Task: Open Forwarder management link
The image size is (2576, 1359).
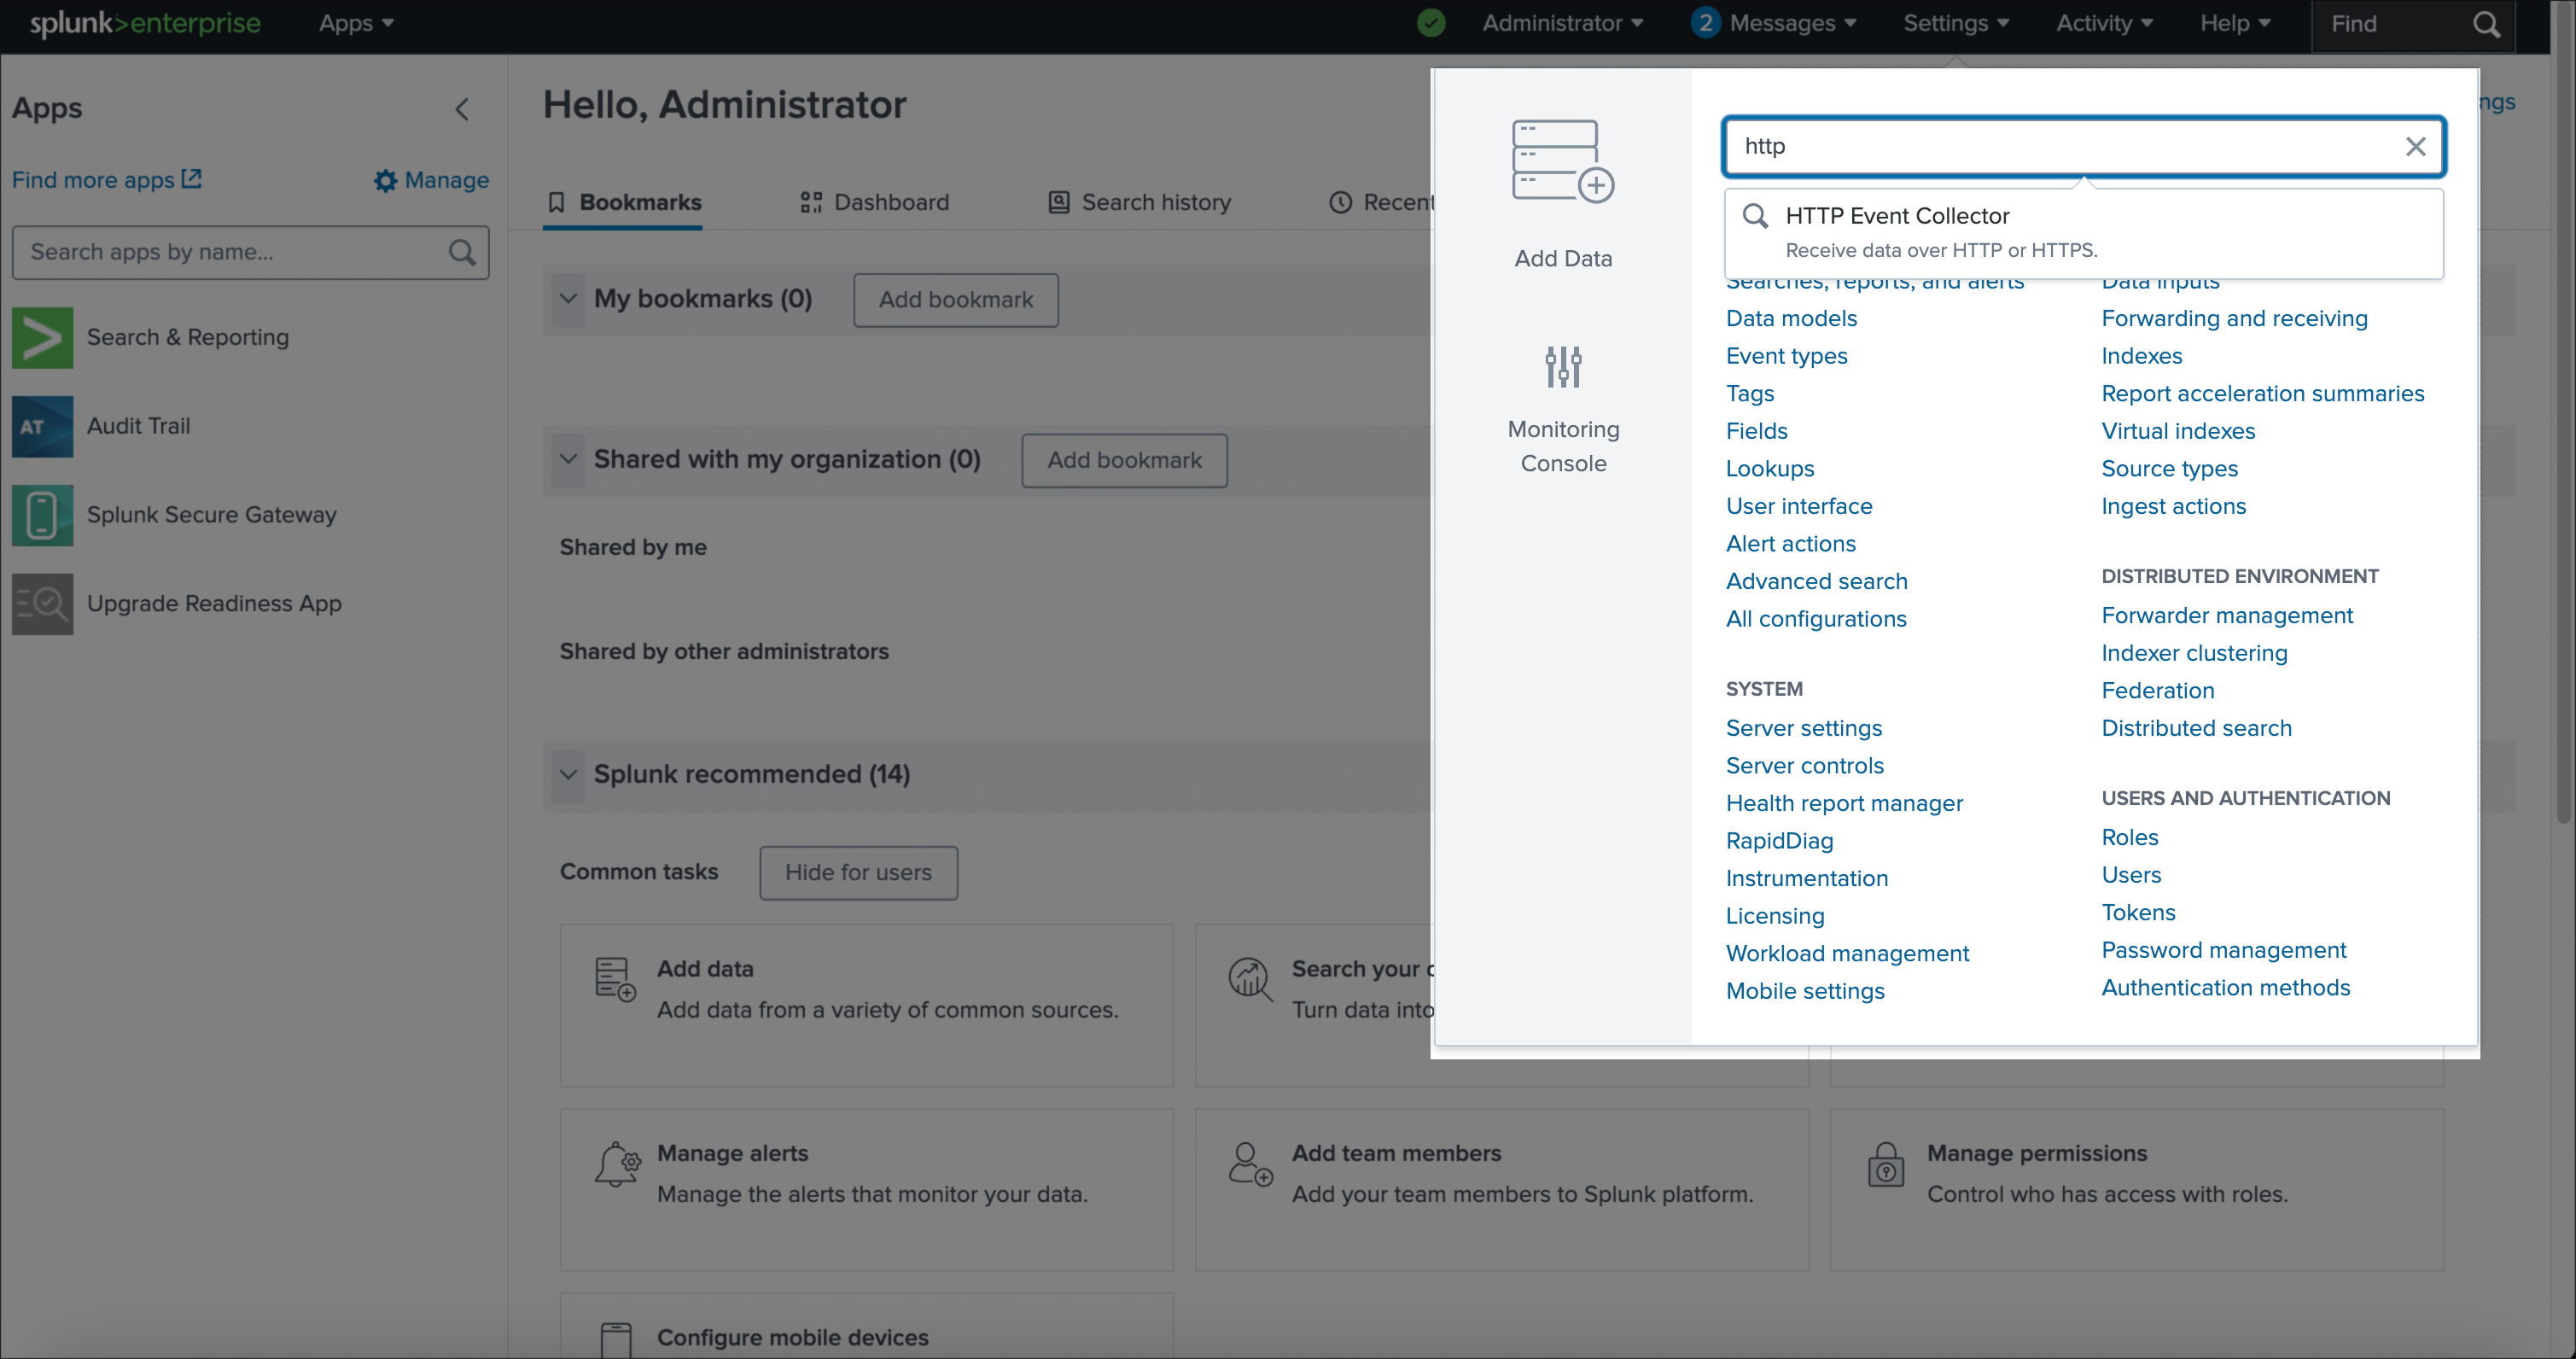Action: click(2226, 616)
